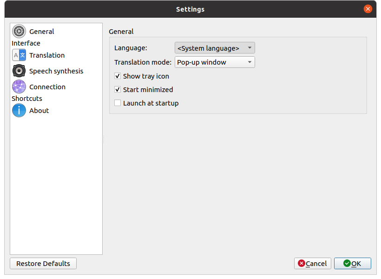Click the splitter handle beside the sidebar
381x279 pixels.
(103, 139)
